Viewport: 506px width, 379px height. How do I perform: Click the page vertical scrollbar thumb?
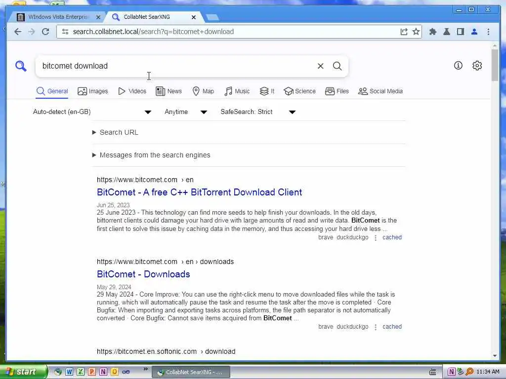(495, 65)
